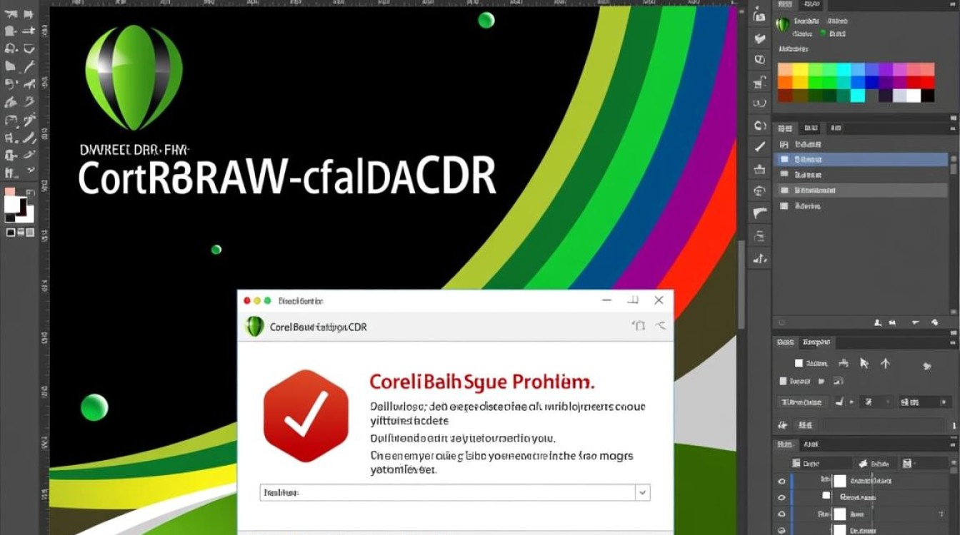960x535 pixels.
Task: Select the large white title text on the canvas
Action: point(287,178)
